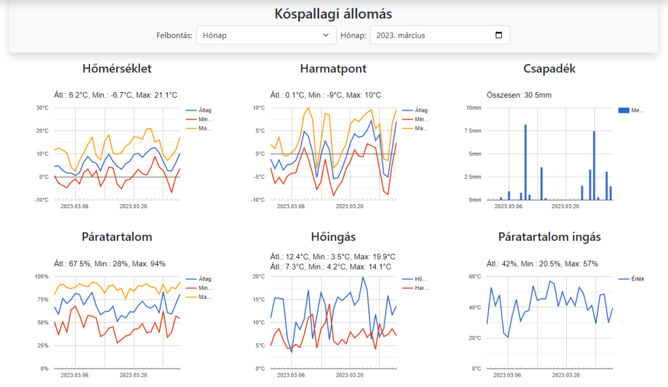The image size is (668, 387).
Task: Click the Kóspallagi állomás page heading
Action: point(333,14)
